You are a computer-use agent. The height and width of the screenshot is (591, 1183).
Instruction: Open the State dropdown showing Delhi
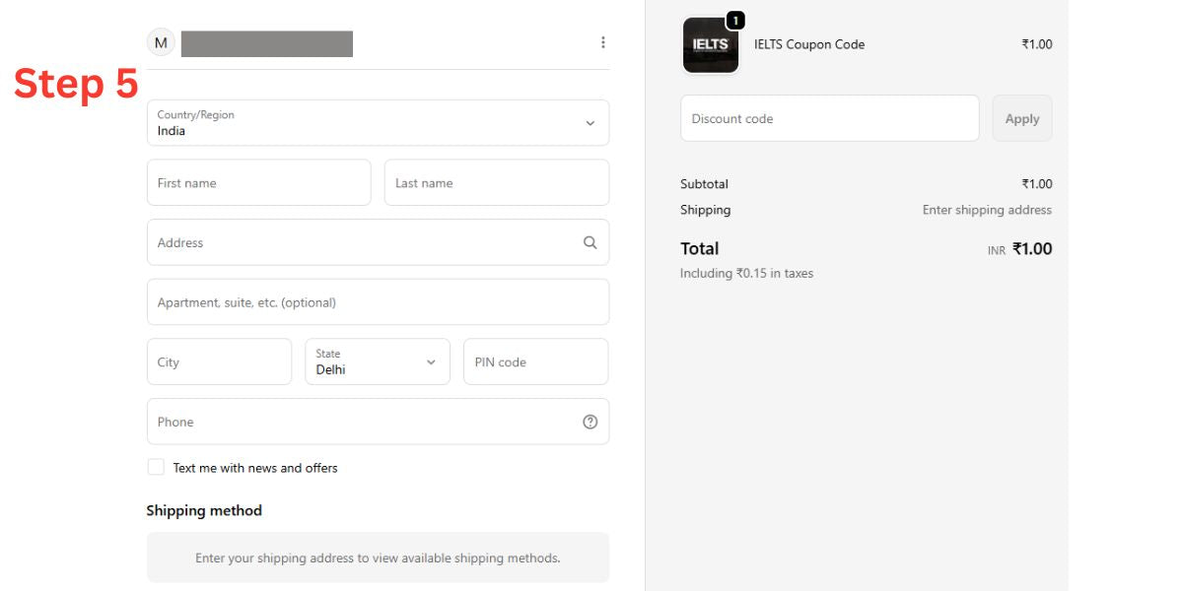pos(378,361)
